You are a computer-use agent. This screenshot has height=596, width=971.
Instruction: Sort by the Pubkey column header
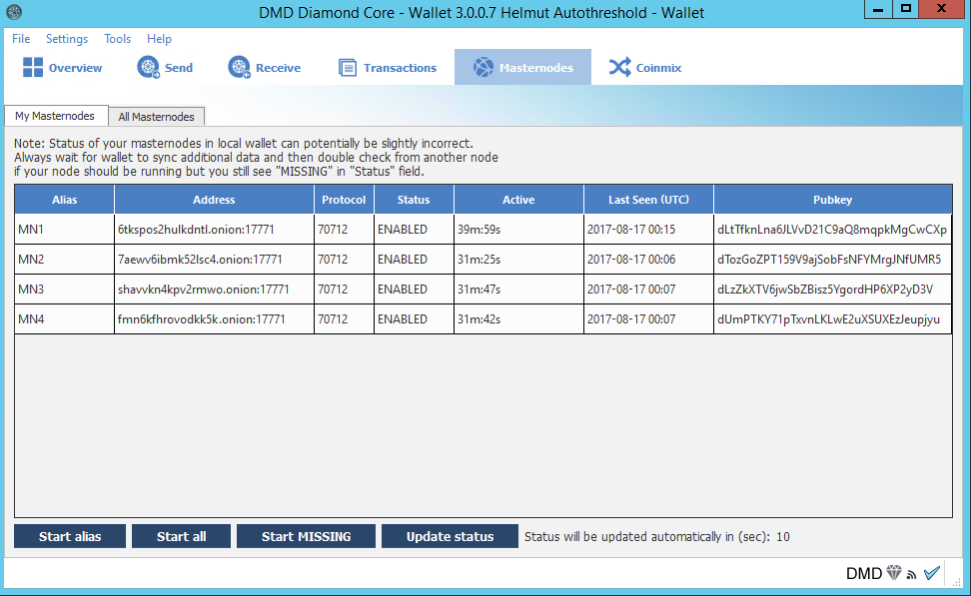[832, 200]
